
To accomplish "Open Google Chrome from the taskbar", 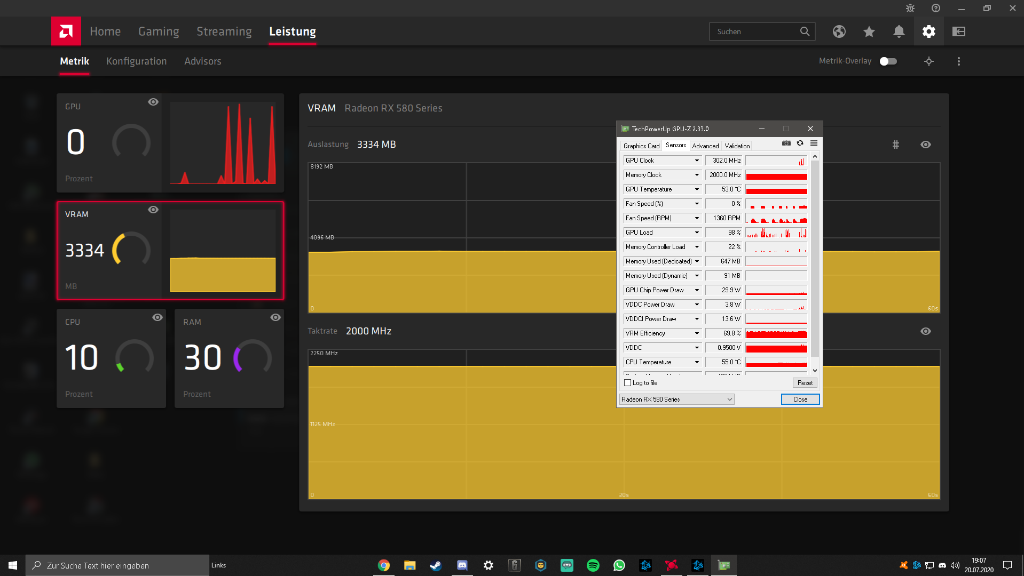I will 383,565.
